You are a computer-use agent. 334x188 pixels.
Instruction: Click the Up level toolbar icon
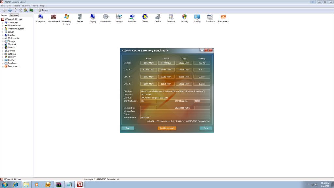point(15,10)
